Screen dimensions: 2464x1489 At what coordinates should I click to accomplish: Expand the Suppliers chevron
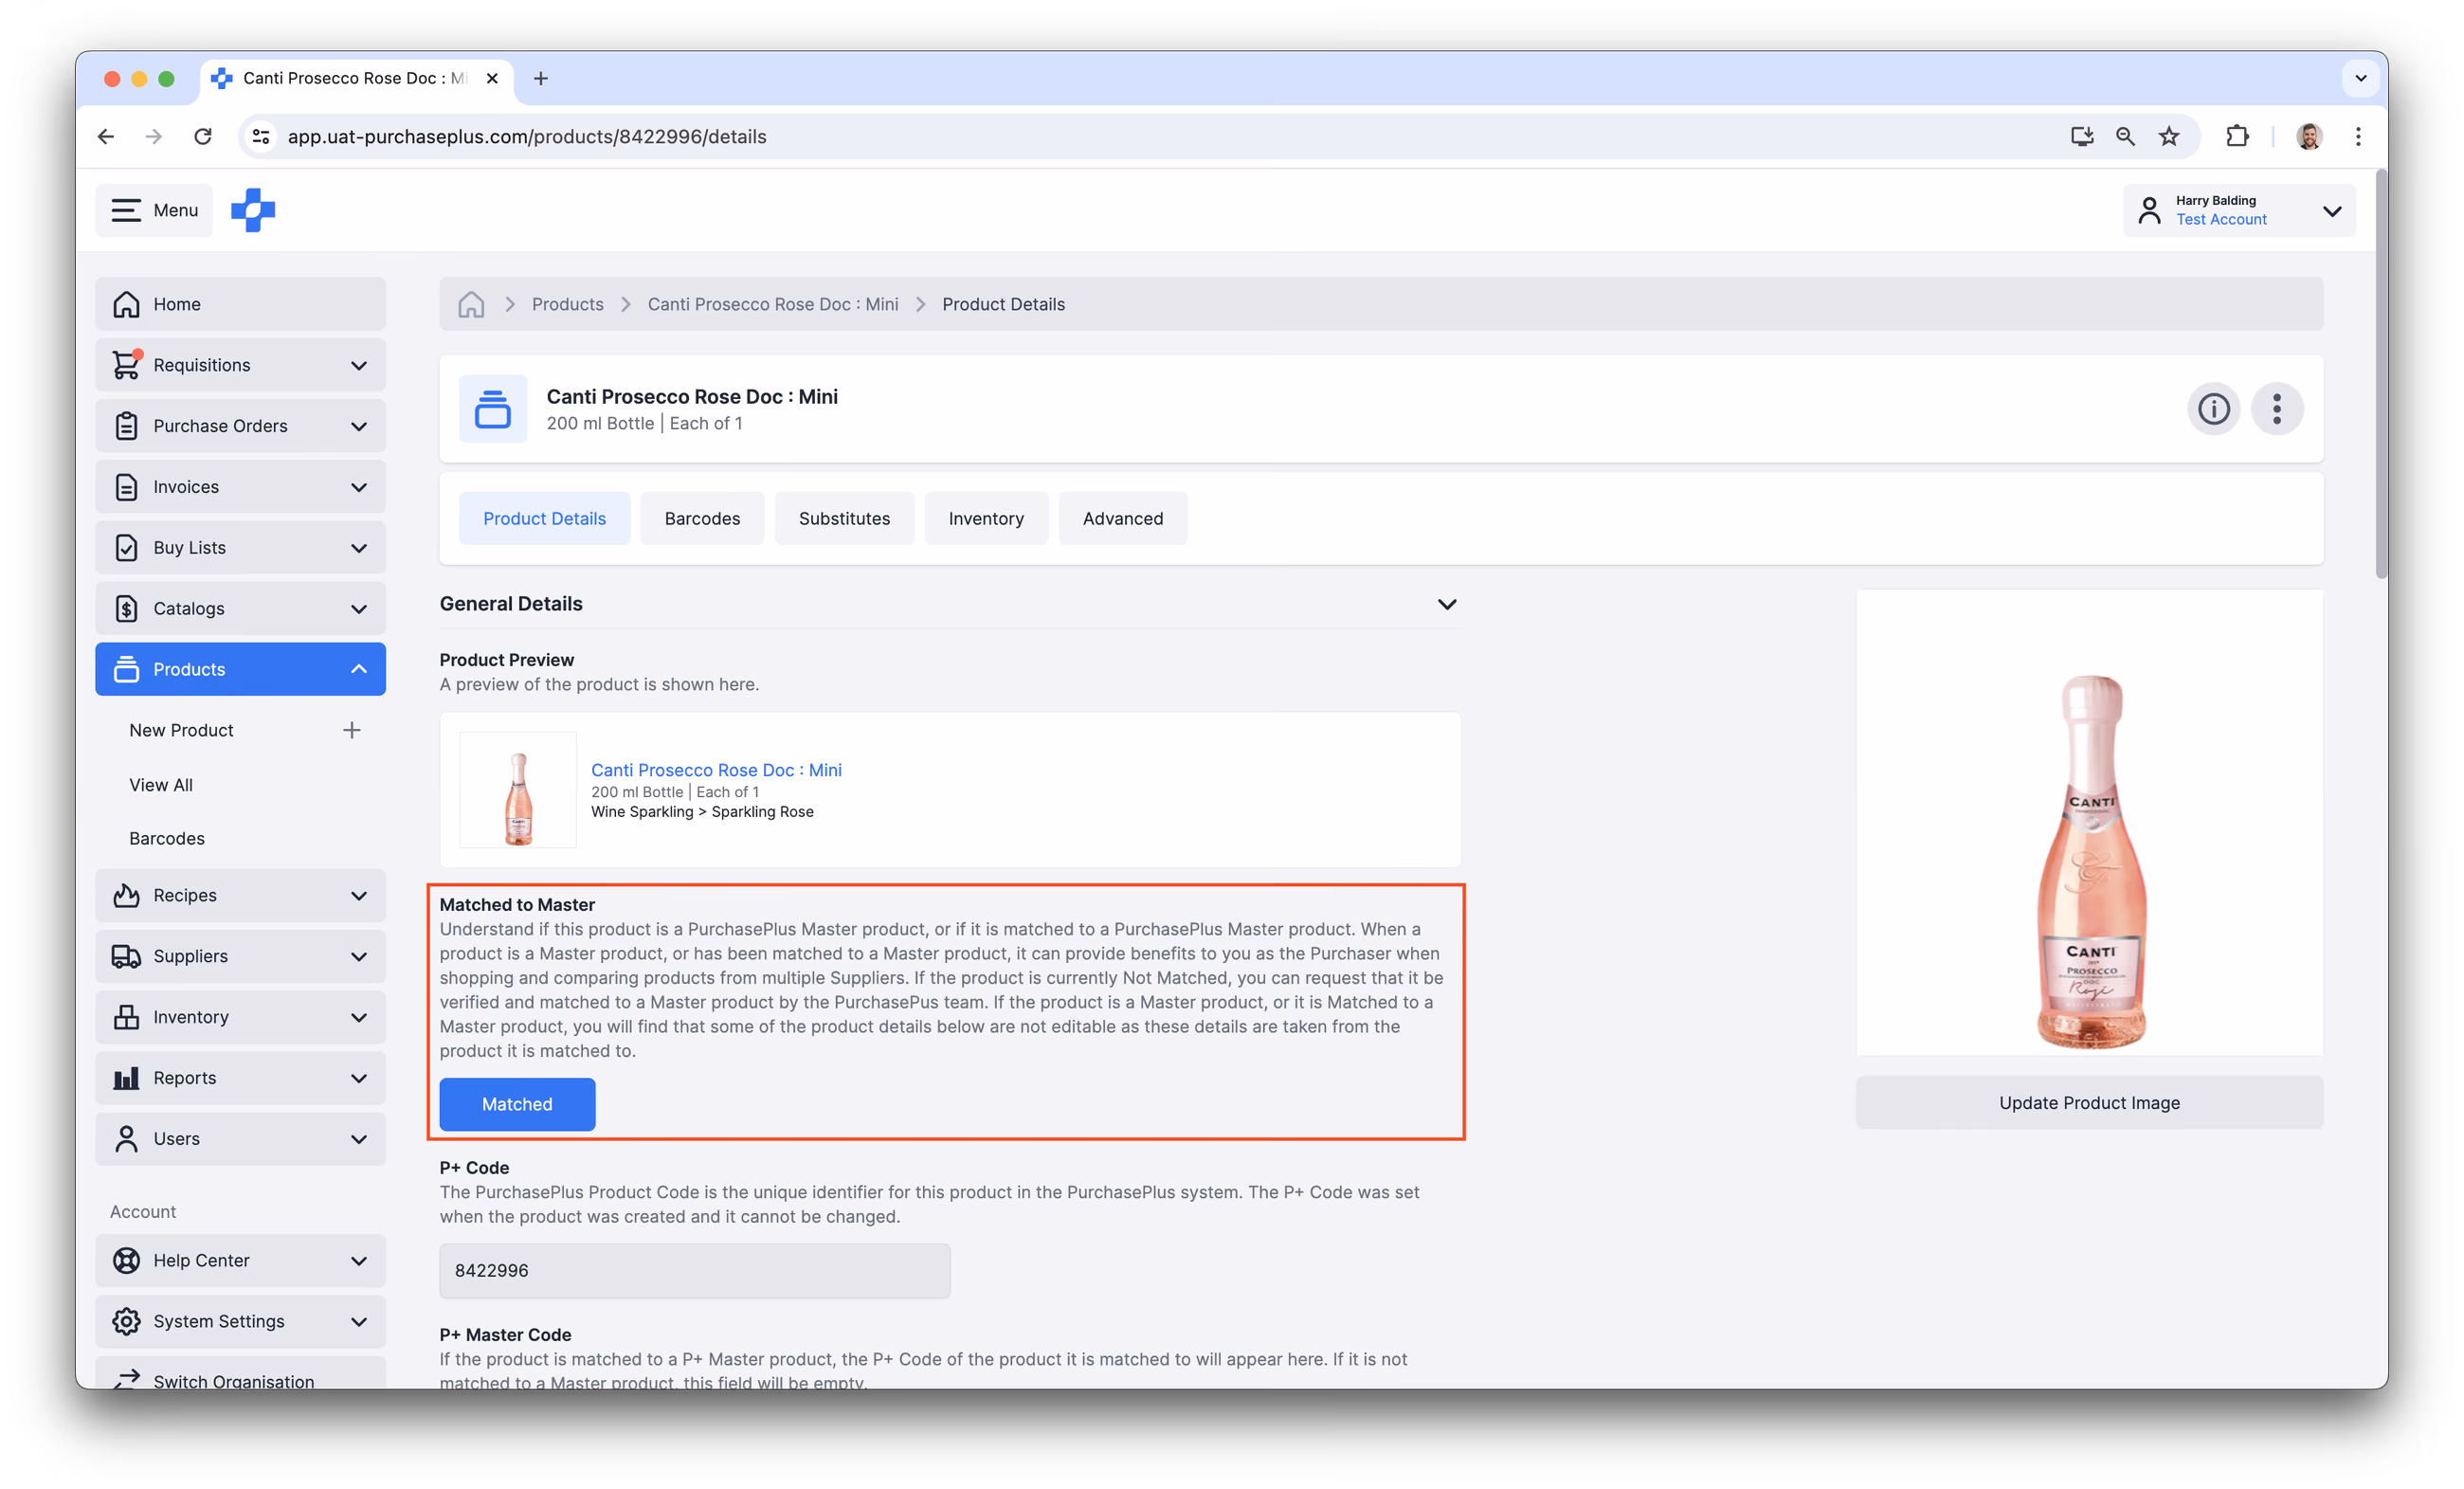[359, 956]
